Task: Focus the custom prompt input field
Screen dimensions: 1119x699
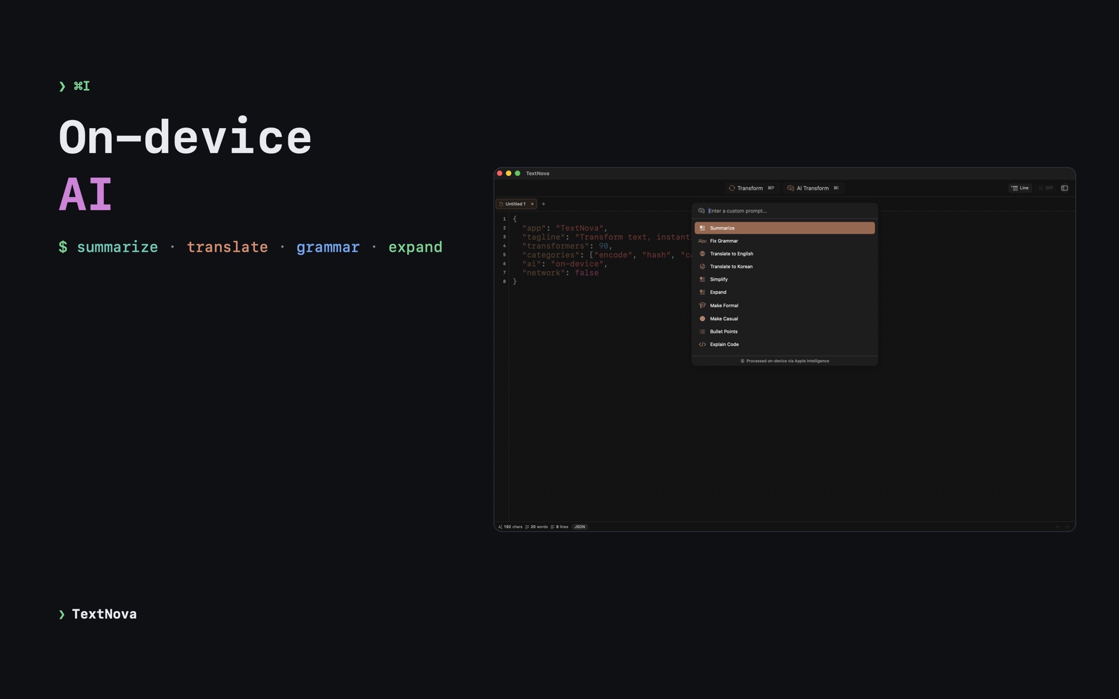Action: pyautogui.click(x=790, y=211)
